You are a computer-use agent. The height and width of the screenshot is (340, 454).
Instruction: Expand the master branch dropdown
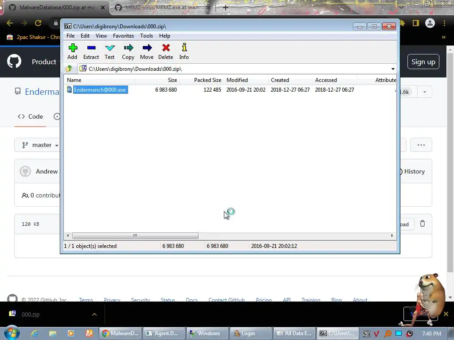pos(38,145)
